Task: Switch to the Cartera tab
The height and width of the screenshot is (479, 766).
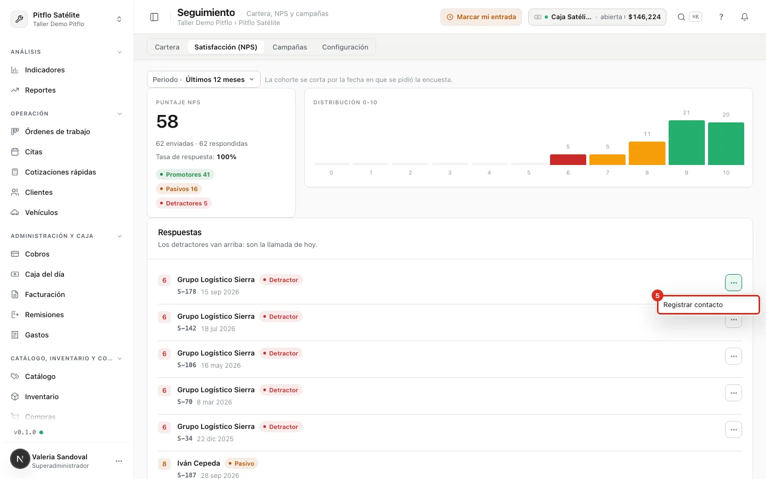Action: point(167,47)
